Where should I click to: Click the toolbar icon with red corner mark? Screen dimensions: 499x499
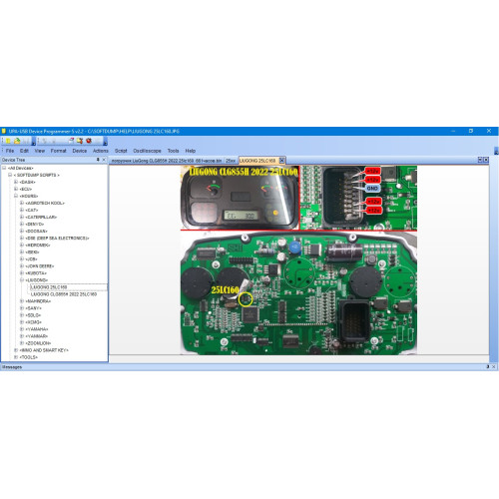tap(71, 141)
